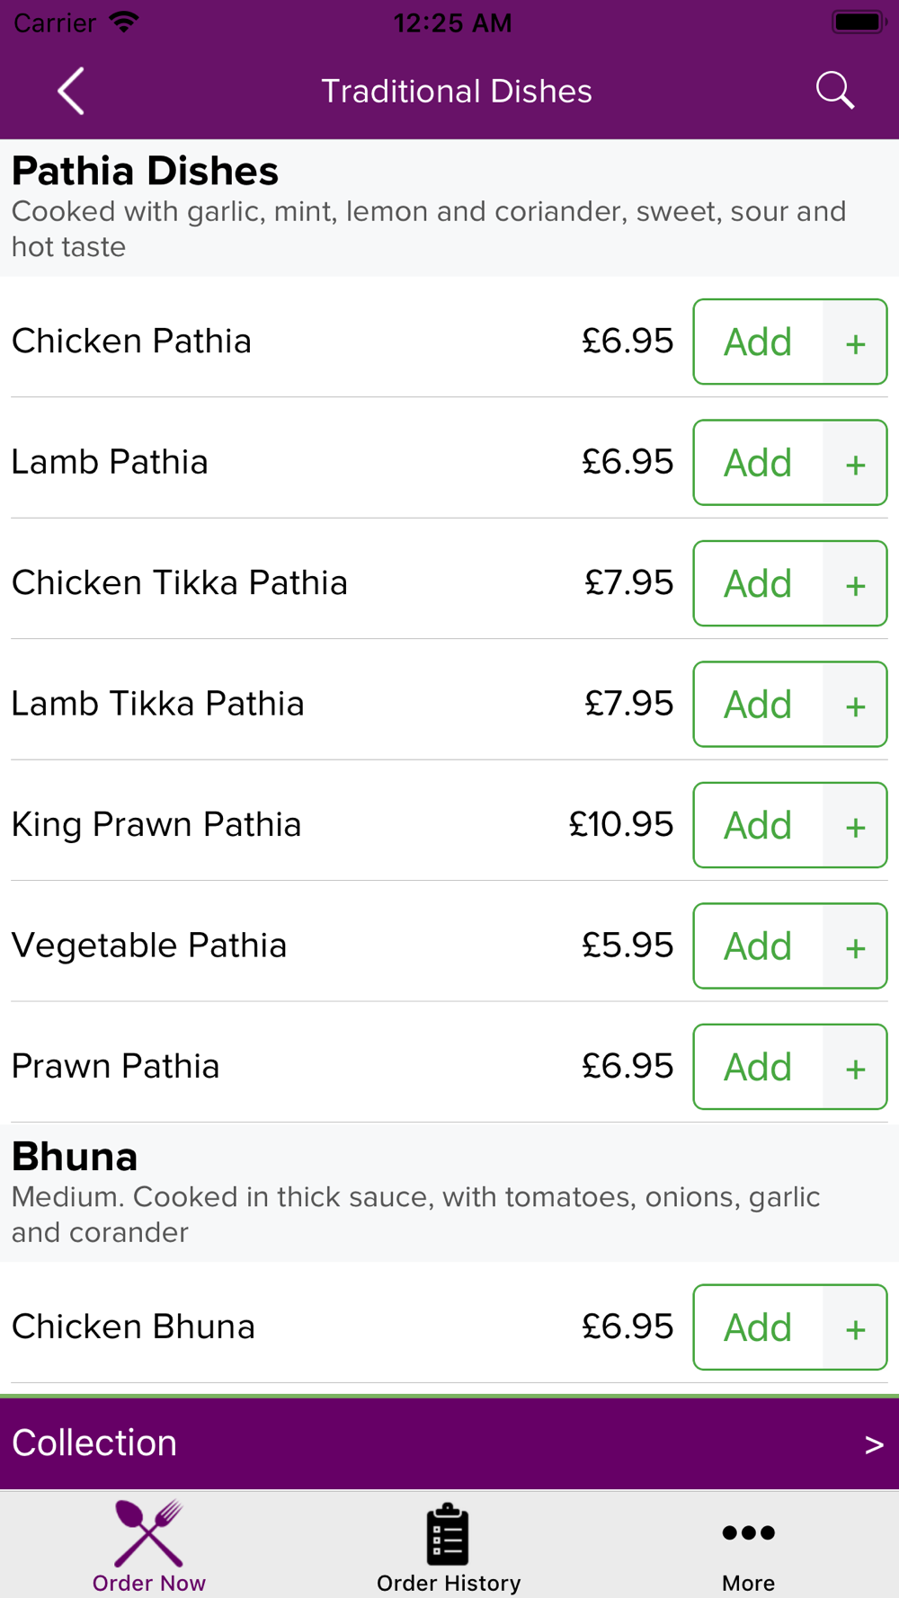Tap the back arrow icon
The image size is (899, 1598).
click(71, 91)
